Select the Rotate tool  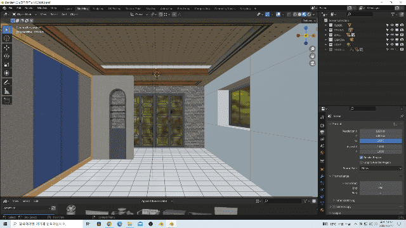(x=7, y=56)
